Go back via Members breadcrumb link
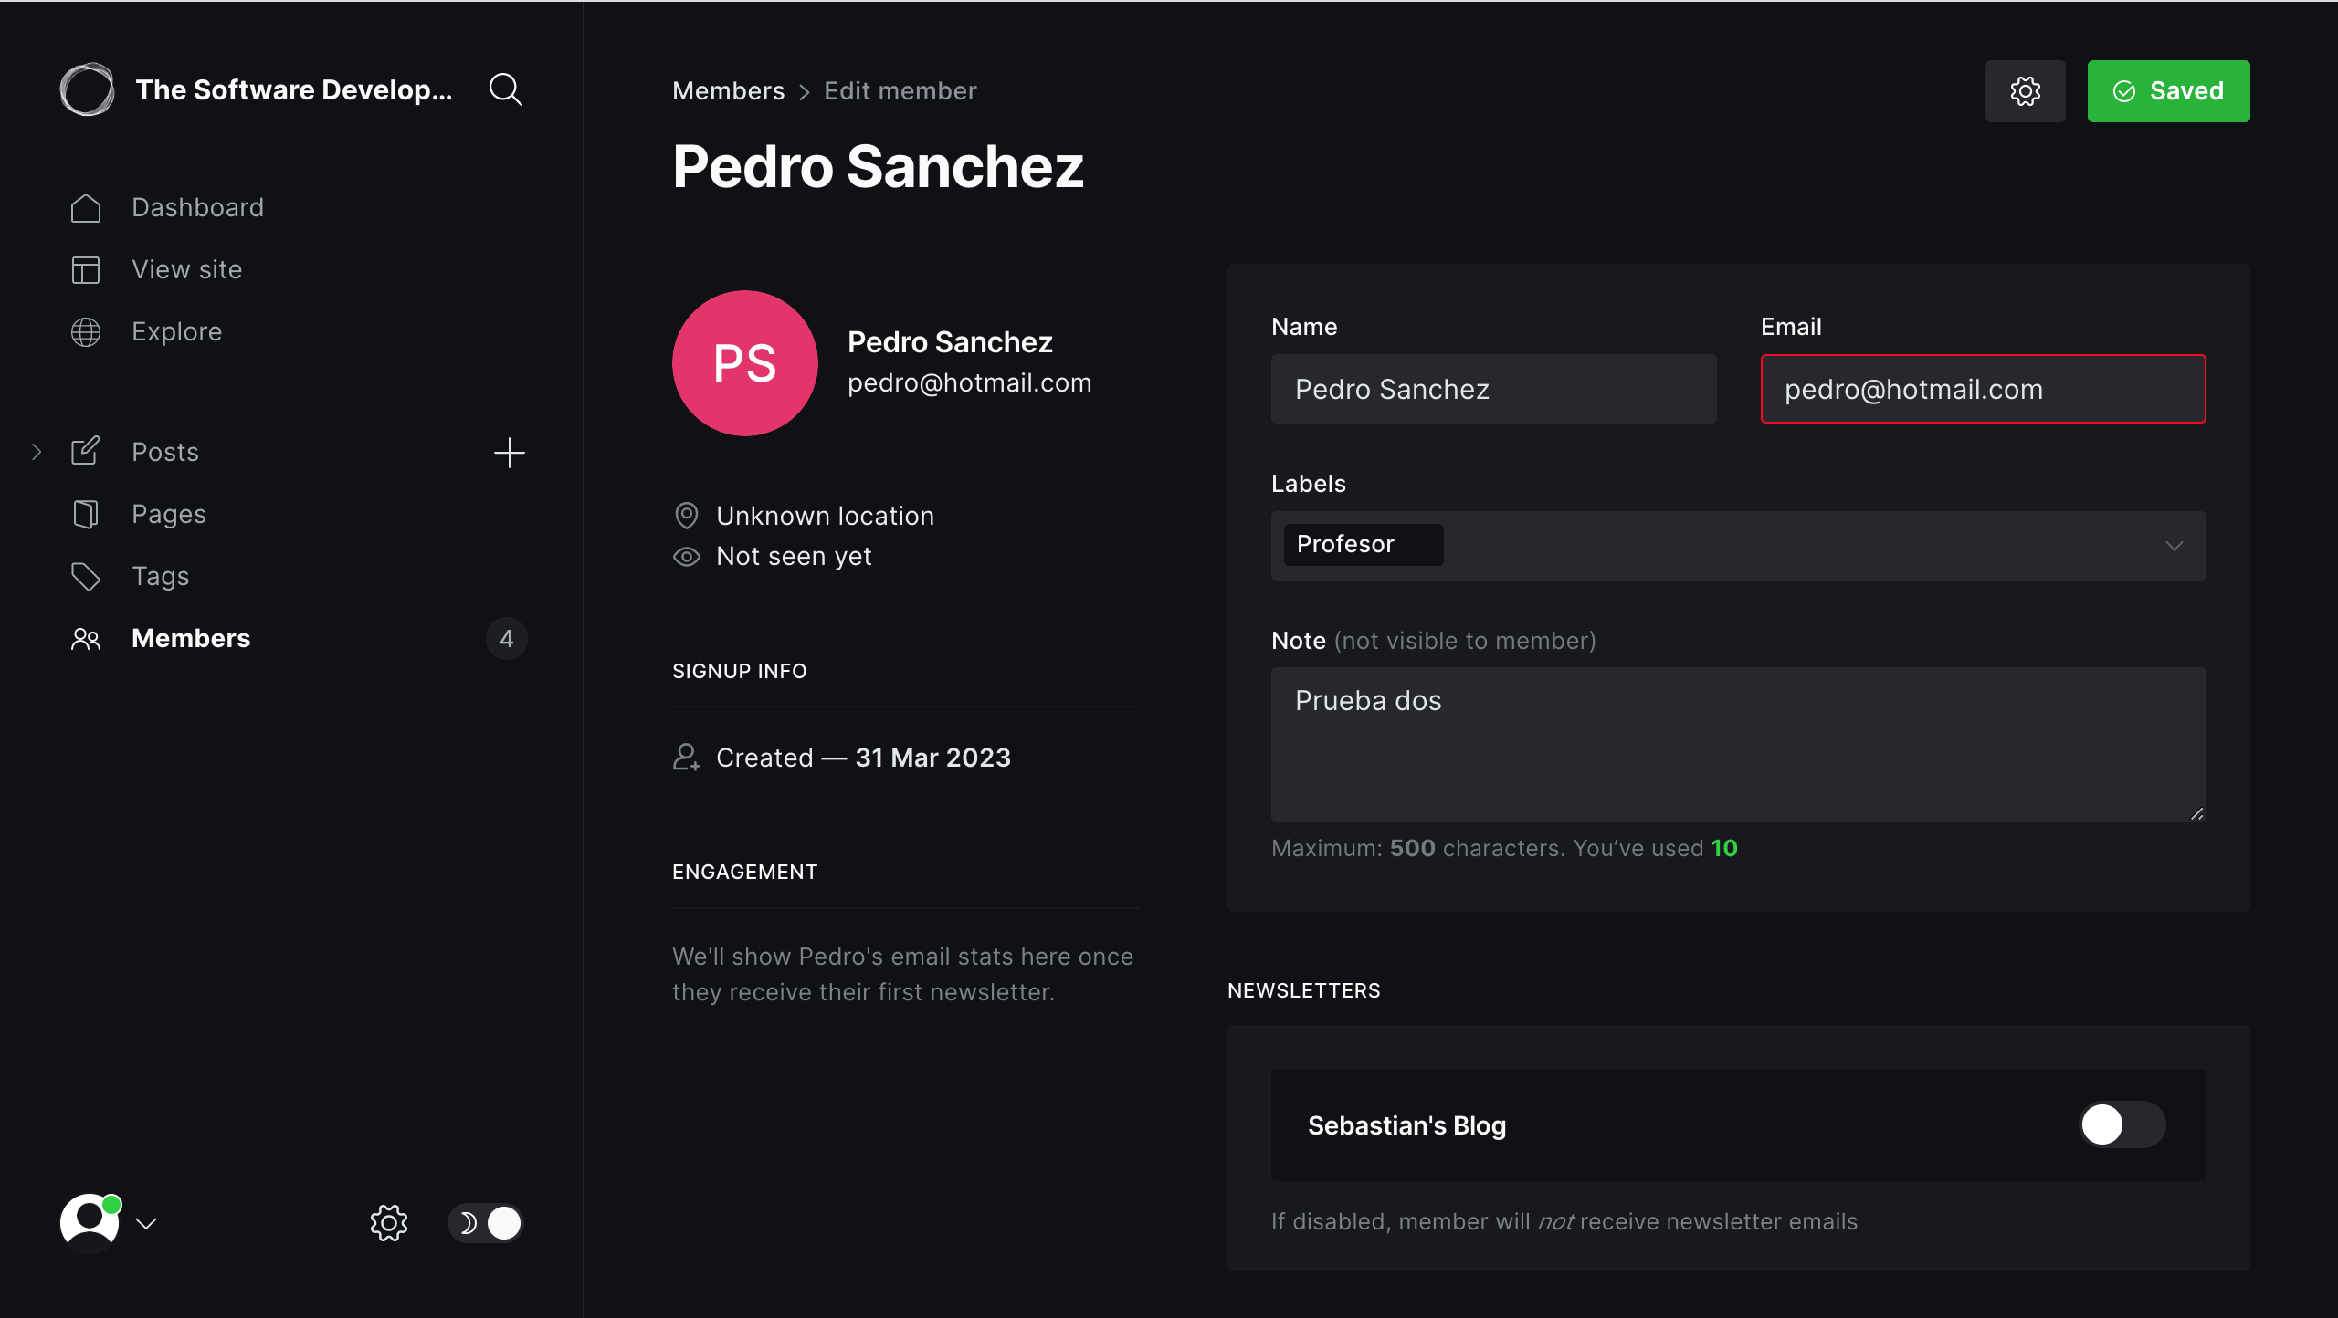The width and height of the screenshot is (2338, 1318). [x=729, y=90]
